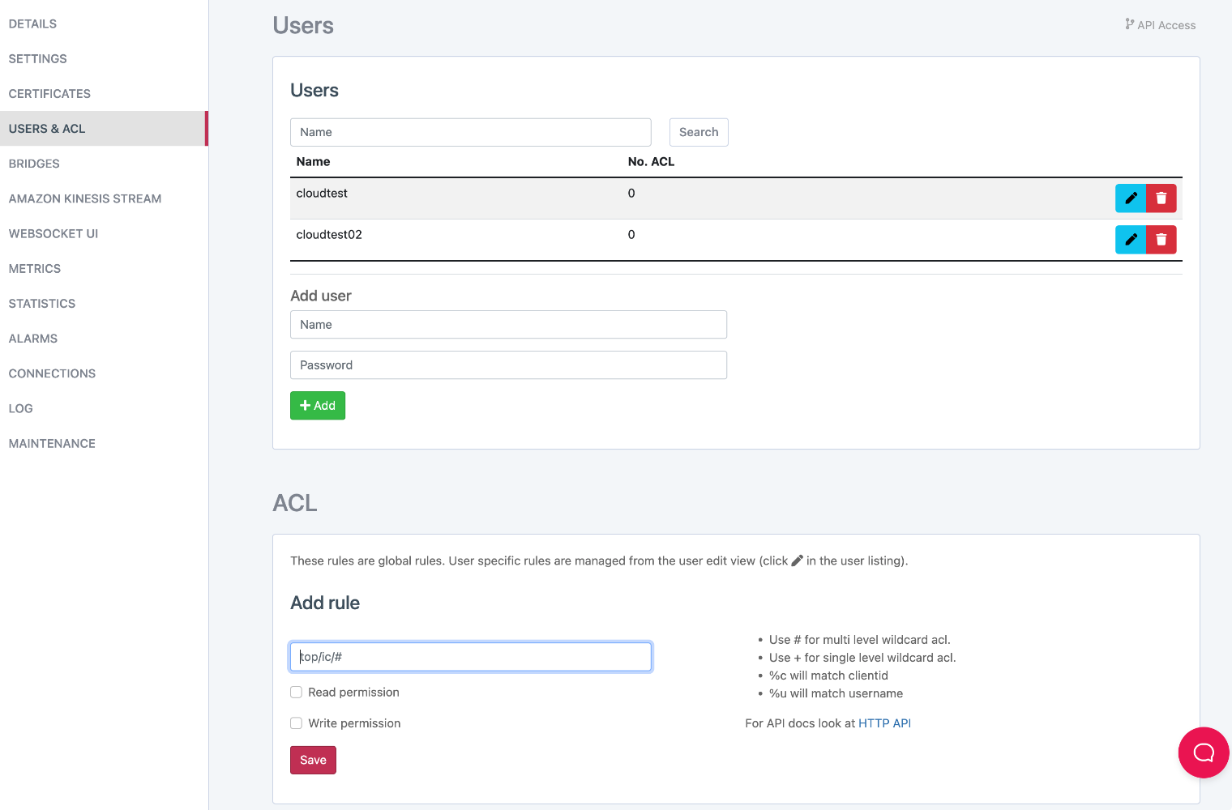Click the Search button
This screenshot has width=1232, height=810.
click(x=699, y=132)
